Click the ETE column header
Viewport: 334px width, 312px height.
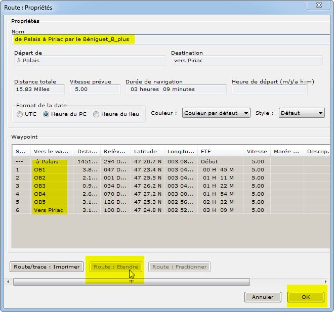click(220, 152)
